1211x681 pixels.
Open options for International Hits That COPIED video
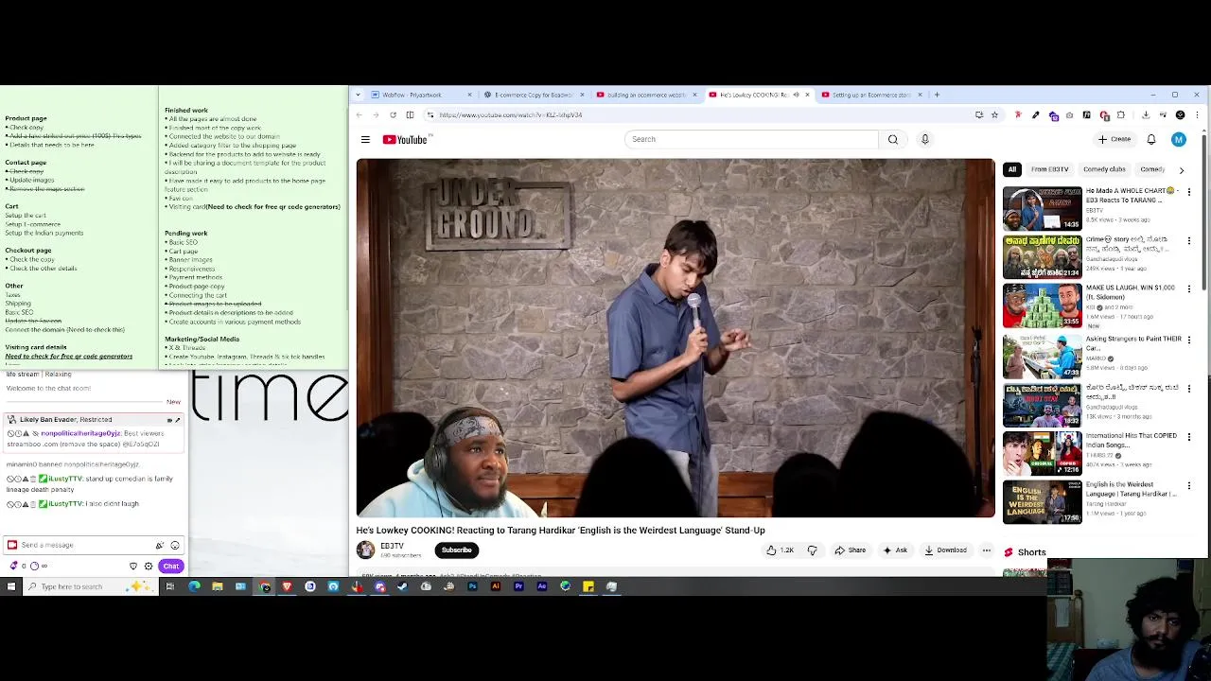(1189, 437)
